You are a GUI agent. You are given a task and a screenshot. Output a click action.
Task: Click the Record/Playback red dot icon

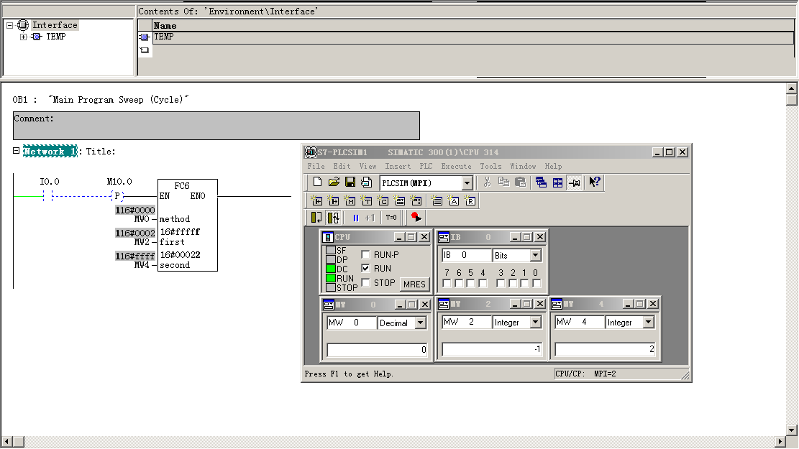tap(416, 218)
